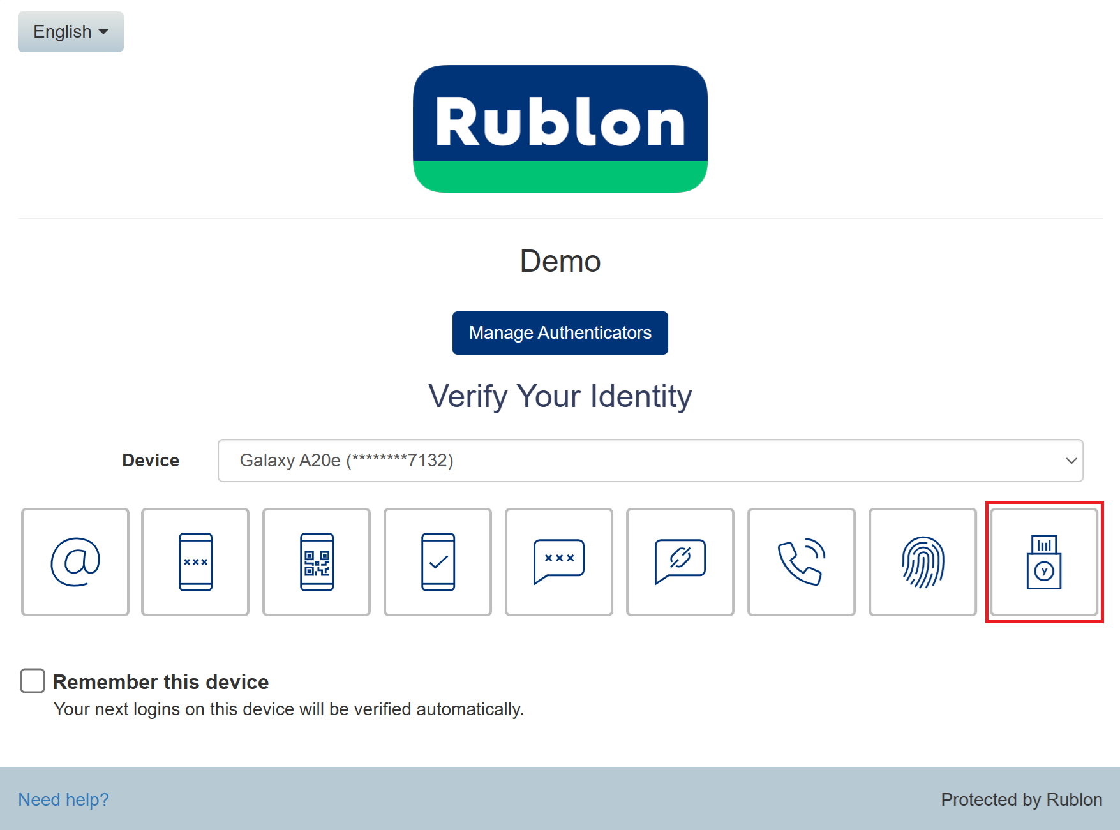Select the YubiKey security key icon
1120x830 pixels.
(x=1044, y=562)
